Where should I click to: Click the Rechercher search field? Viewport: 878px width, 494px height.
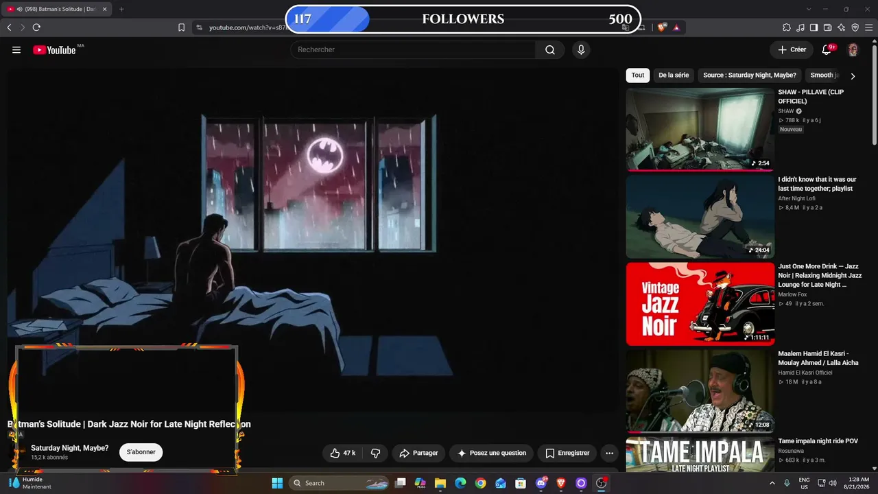[x=413, y=49]
